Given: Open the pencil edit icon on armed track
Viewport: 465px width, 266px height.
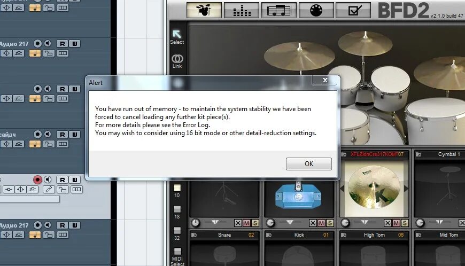Looking at the screenshot, I should [x=49, y=189].
